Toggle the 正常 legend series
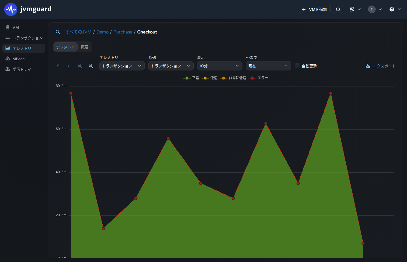Screen dimensions: 407x262 (x=191, y=78)
